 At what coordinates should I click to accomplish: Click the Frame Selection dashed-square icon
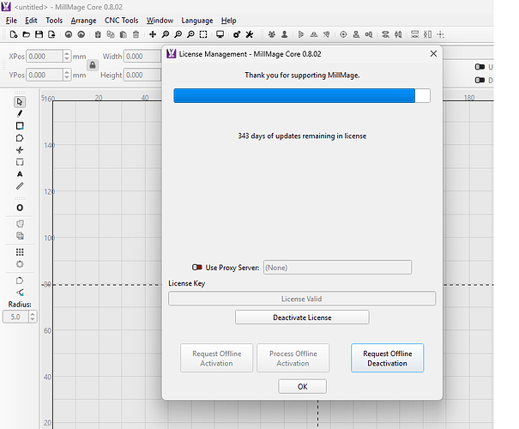[203, 34]
